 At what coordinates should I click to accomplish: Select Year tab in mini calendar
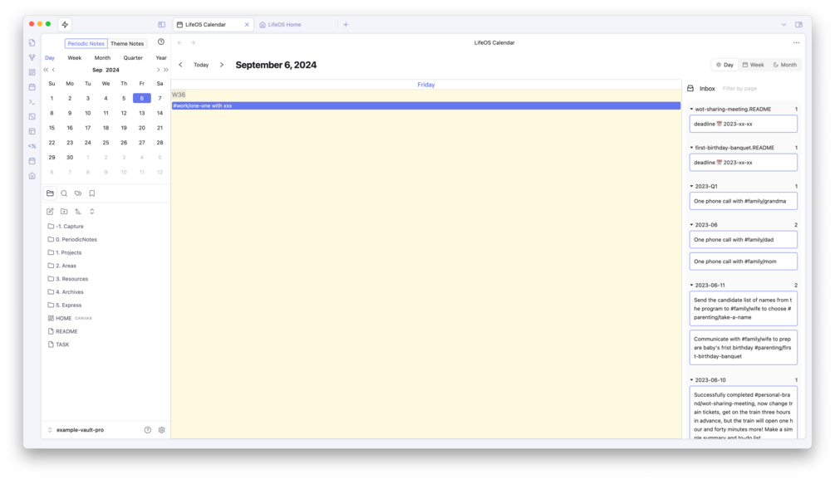tap(161, 57)
